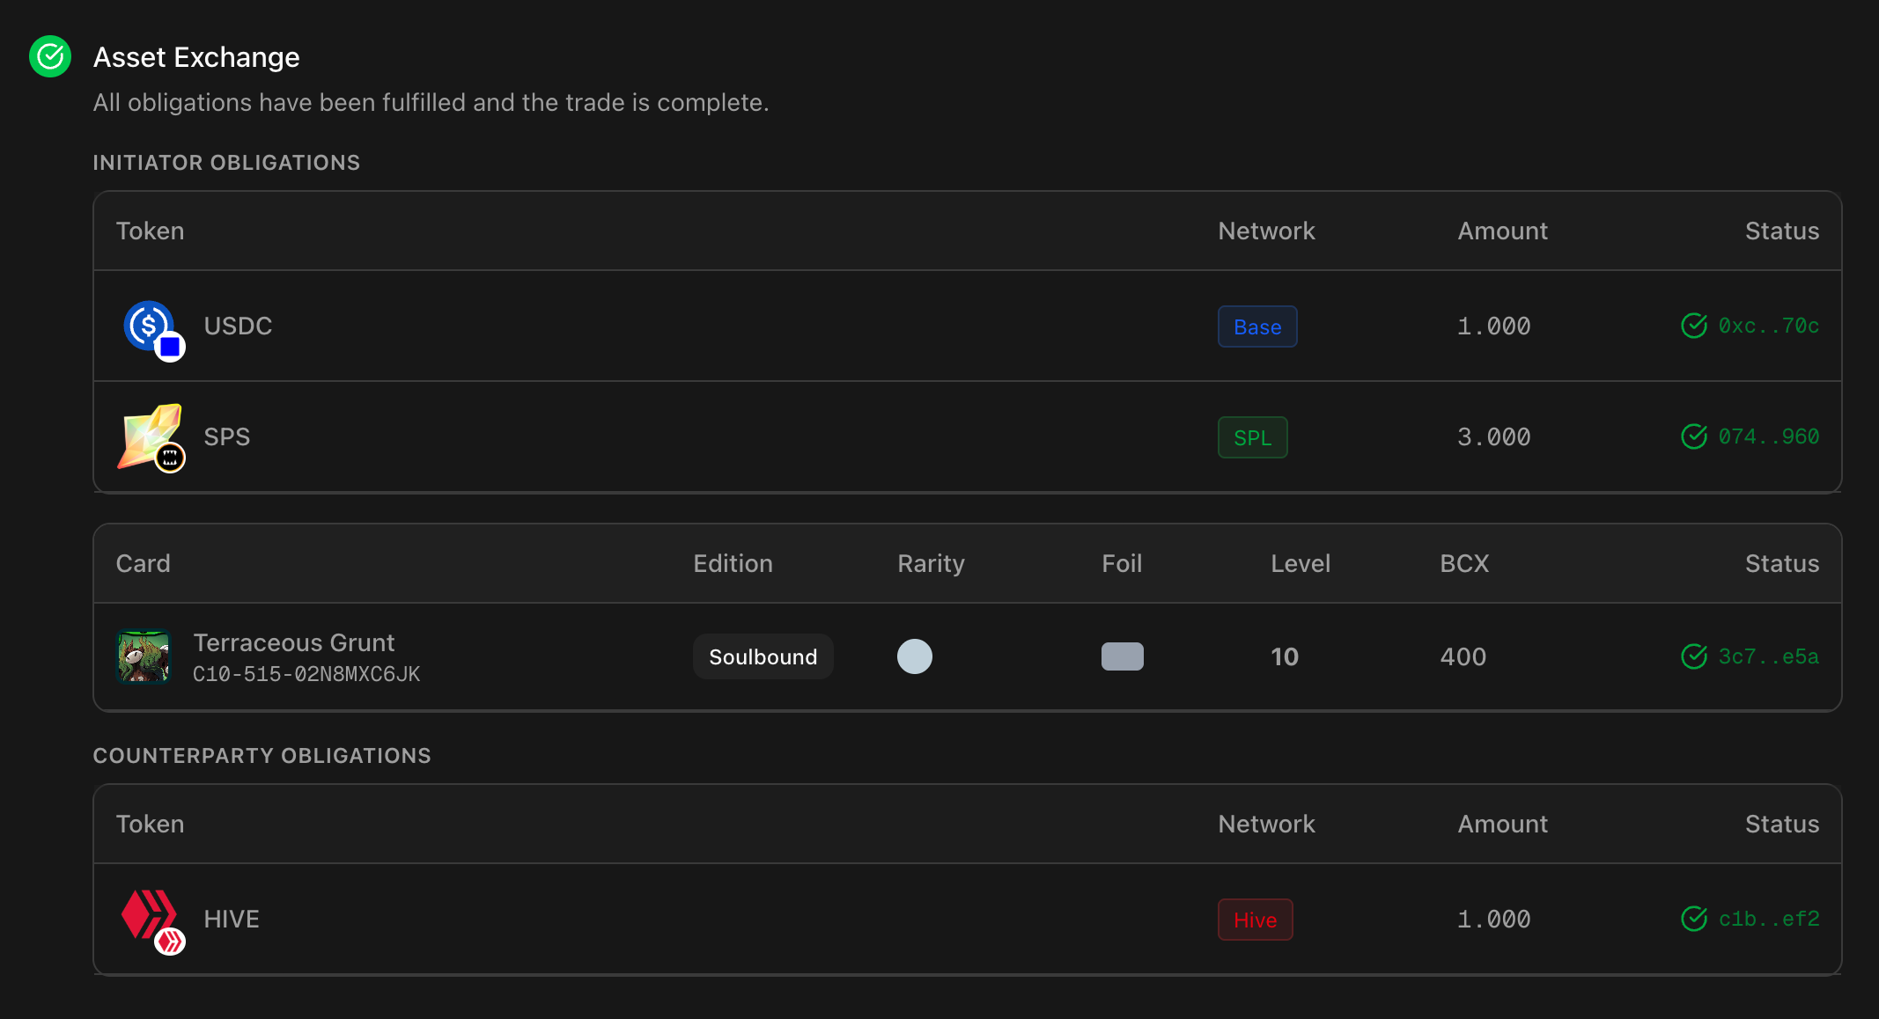Open the 0xc..70c transaction link
The height and width of the screenshot is (1019, 1879).
pyautogui.click(x=1768, y=326)
